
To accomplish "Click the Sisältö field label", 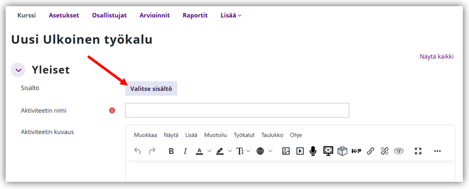I will point(30,88).
